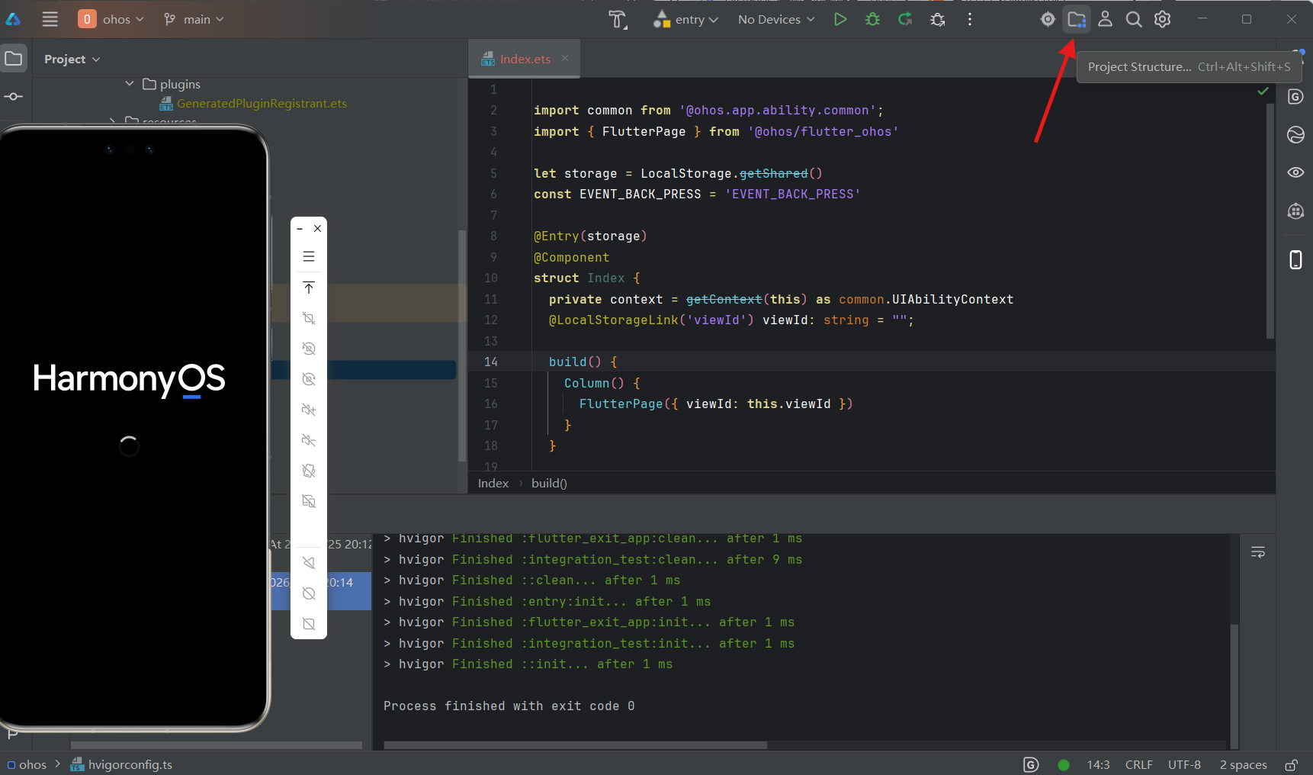Open the main branch dropdown
The height and width of the screenshot is (775, 1313).
(194, 19)
